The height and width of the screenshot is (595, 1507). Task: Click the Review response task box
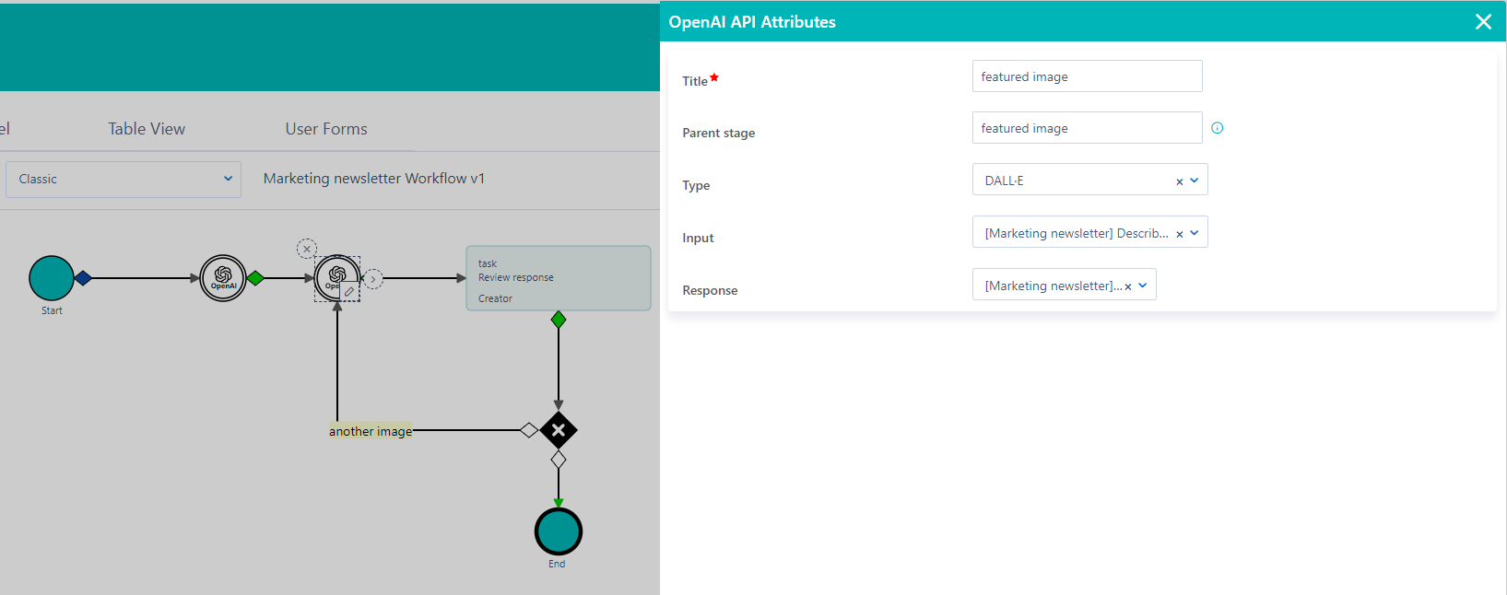pos(559,278)
